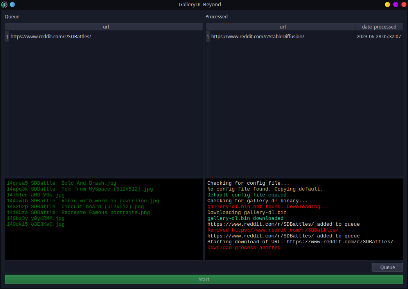Viewport: 408px width, 289px height.
Task: Click 'Checking for gallery-dl binary...' line
Action: pos(257,201)
